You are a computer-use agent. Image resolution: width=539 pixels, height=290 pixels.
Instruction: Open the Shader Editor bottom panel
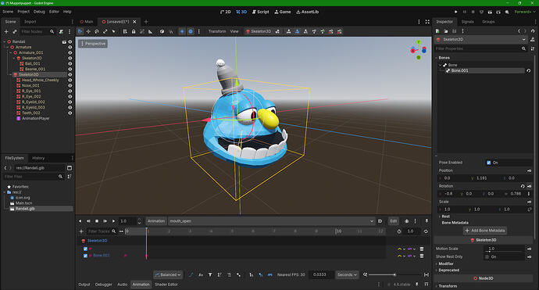pos(166,285)
